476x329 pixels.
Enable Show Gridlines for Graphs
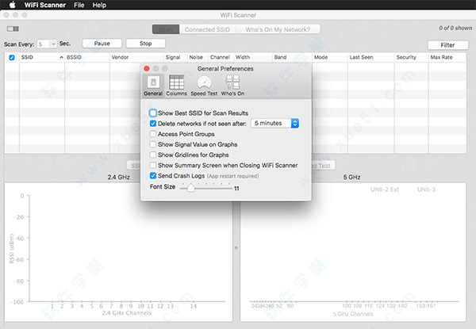(153, 155)
